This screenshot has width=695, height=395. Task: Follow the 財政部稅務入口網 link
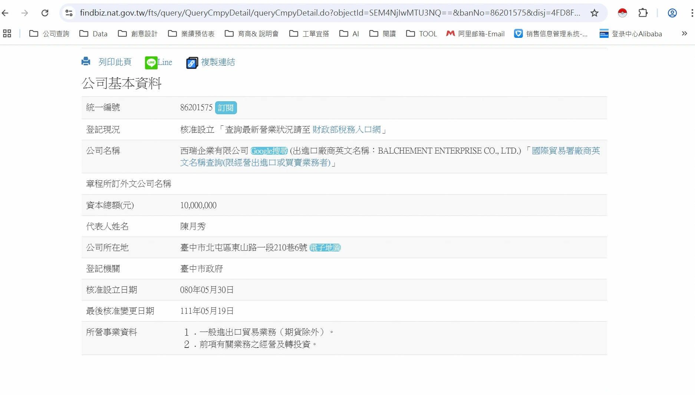pos(346,129)
